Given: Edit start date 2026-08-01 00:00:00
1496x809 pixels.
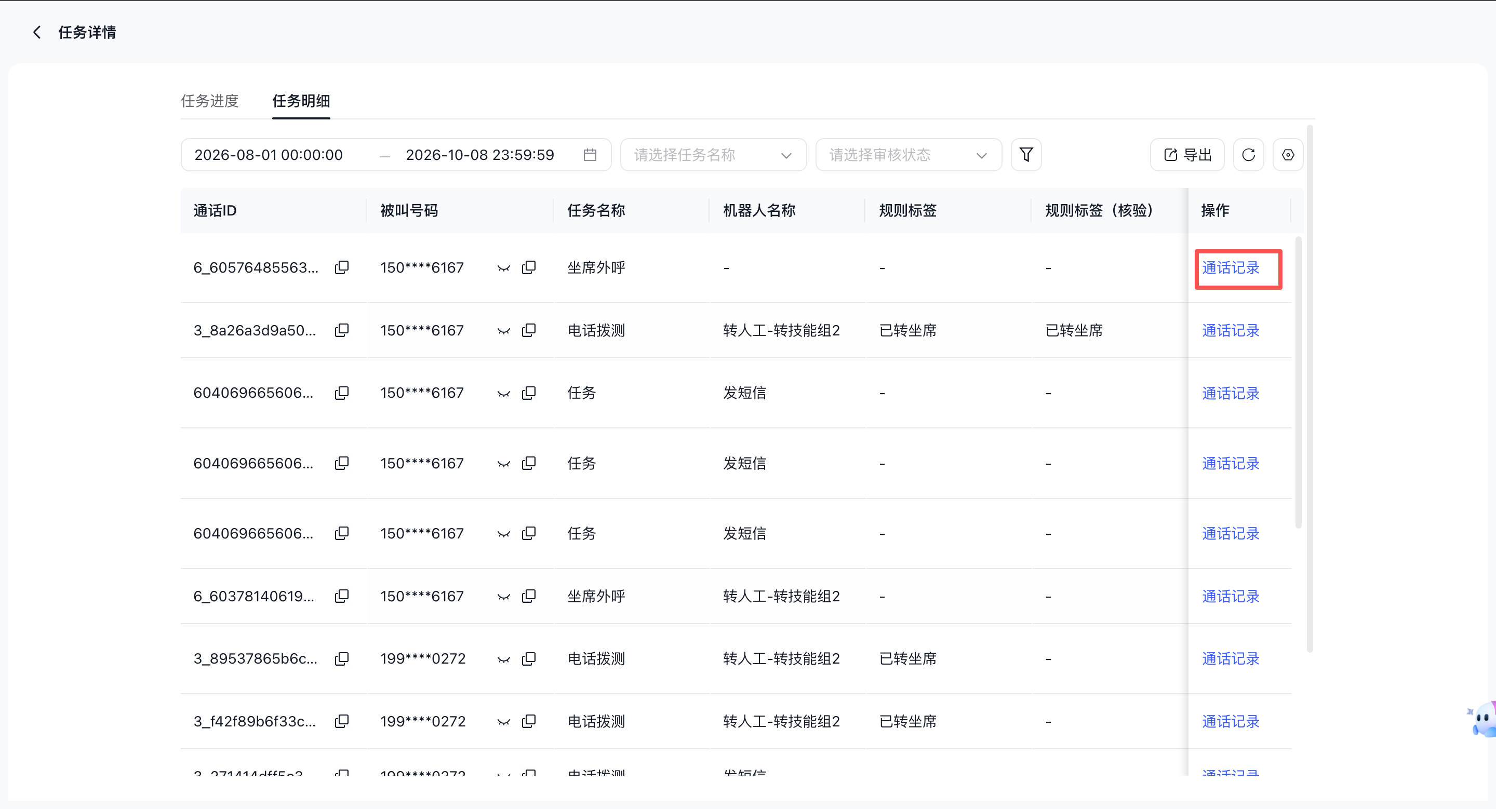Looking at the screenshot, I should click(x=269, y=155).
